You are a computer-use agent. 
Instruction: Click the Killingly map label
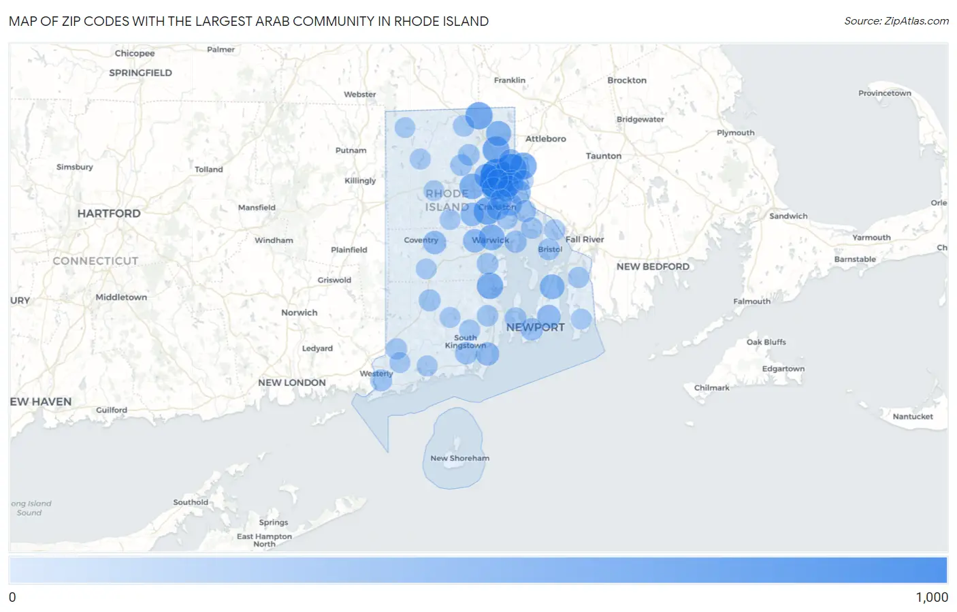point(360,181)
